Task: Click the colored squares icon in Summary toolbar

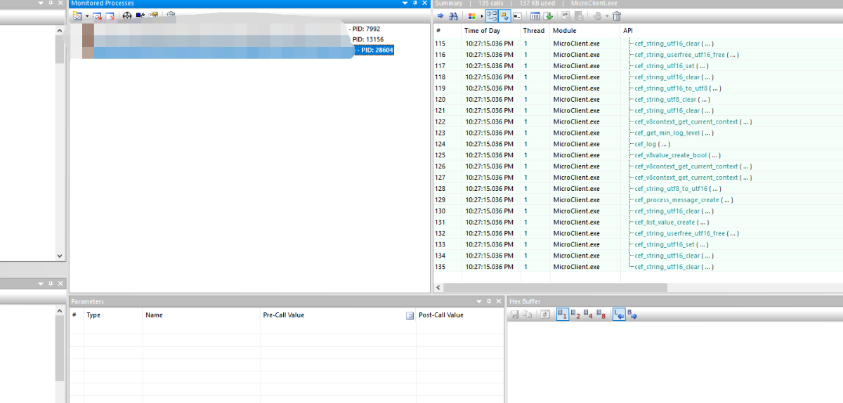Action: pos(471,16)
